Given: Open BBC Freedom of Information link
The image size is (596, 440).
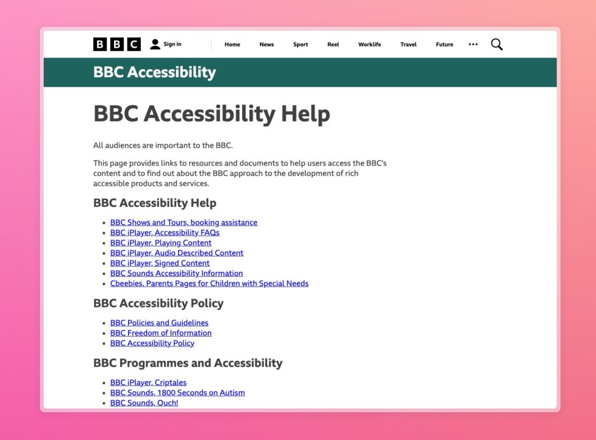Looking at the screenshot, I should coord(161,333).
